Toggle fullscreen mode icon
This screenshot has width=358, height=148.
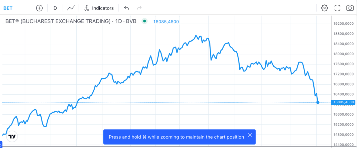(337, 8)
